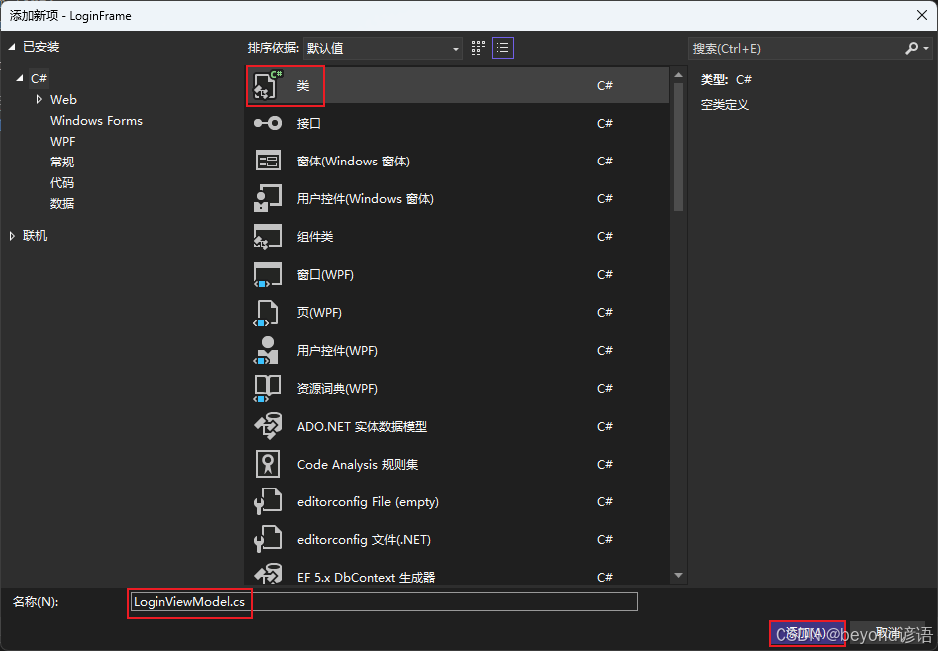Select the 窗体(Windows 窗体) row text
Image resolution: width=938 pixels, height=651 pixels.
coord(353,161)
